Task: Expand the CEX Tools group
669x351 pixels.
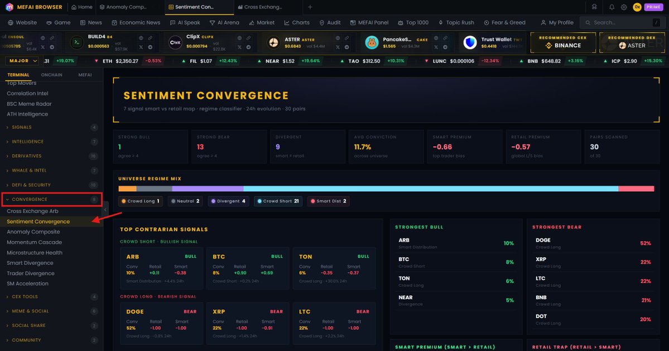Action: click(51, 297)
